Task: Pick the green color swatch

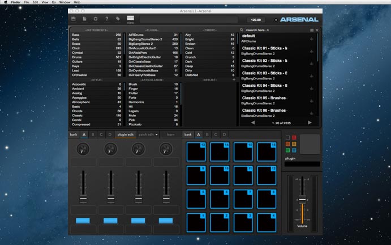Action: click(287, 150)
